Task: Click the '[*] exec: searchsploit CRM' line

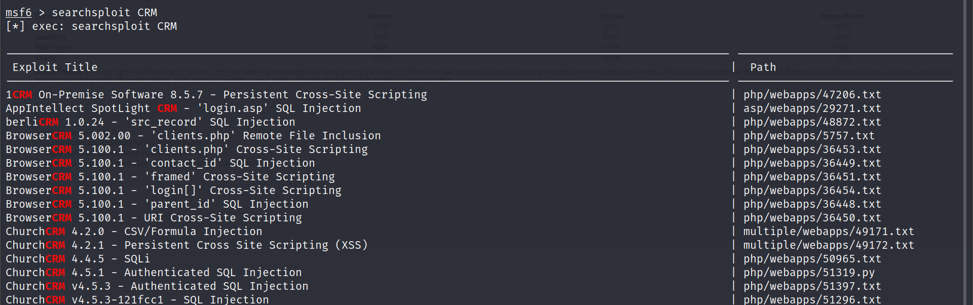Action: coord(91,26)
